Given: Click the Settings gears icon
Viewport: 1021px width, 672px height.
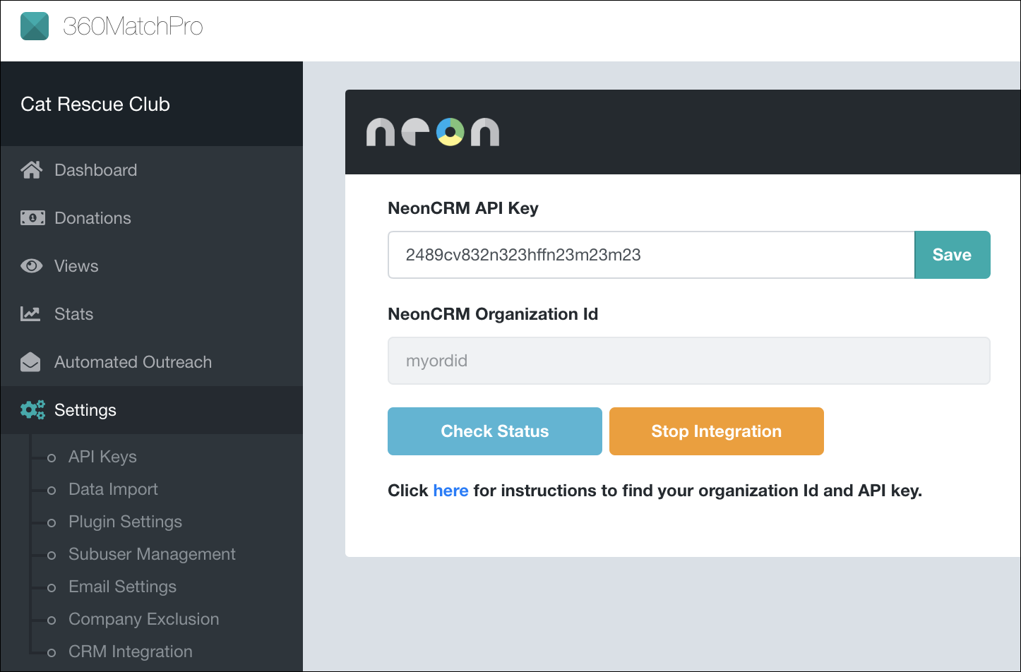Looking at the screenshot, I should (x=32, y=410).
